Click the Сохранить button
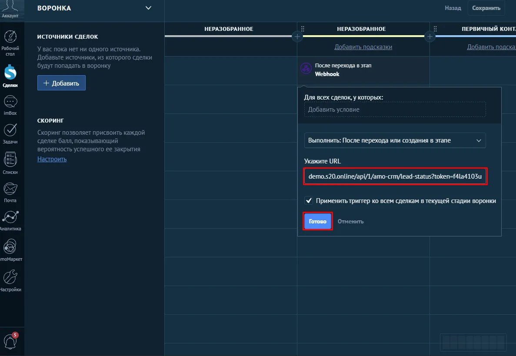This screenshot has height=356, width=516. coord(486,8)
